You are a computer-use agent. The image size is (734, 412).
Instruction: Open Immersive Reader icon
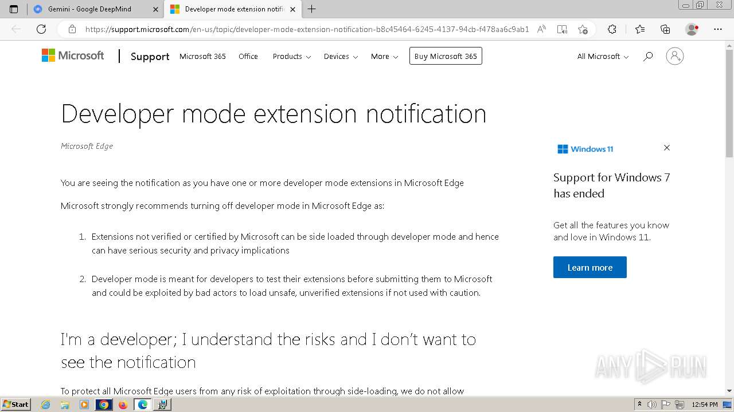[x=562, y=29]
